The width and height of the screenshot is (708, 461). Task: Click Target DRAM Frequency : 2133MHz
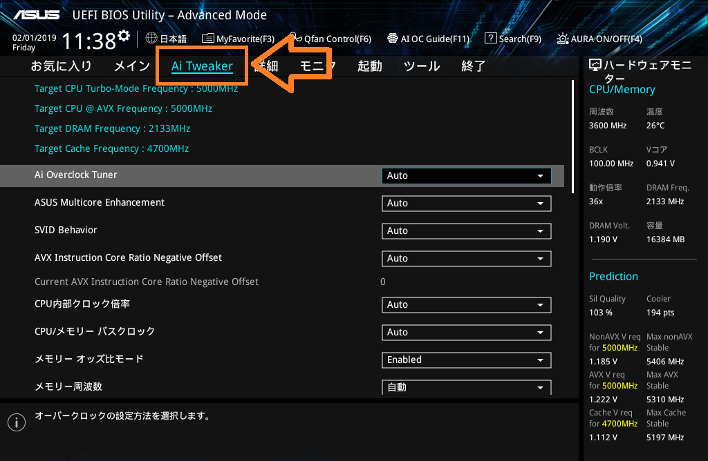113,128
